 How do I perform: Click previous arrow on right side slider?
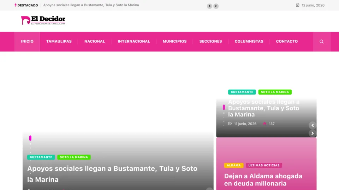tap(313, 125)
